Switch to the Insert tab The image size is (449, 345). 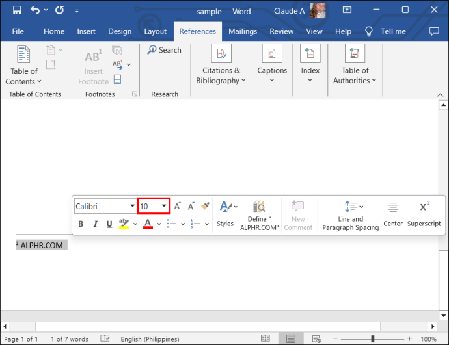[x=86, y=31]
